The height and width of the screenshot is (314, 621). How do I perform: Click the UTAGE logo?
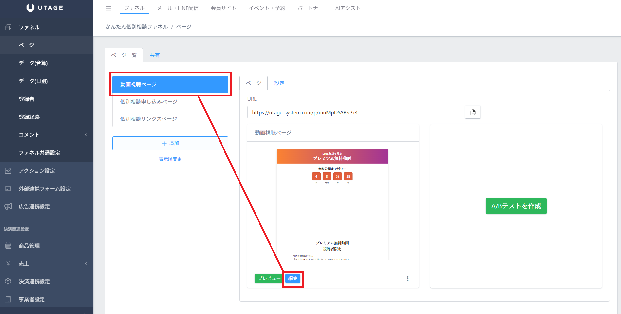pyautogui.click(x=45, y=8)
